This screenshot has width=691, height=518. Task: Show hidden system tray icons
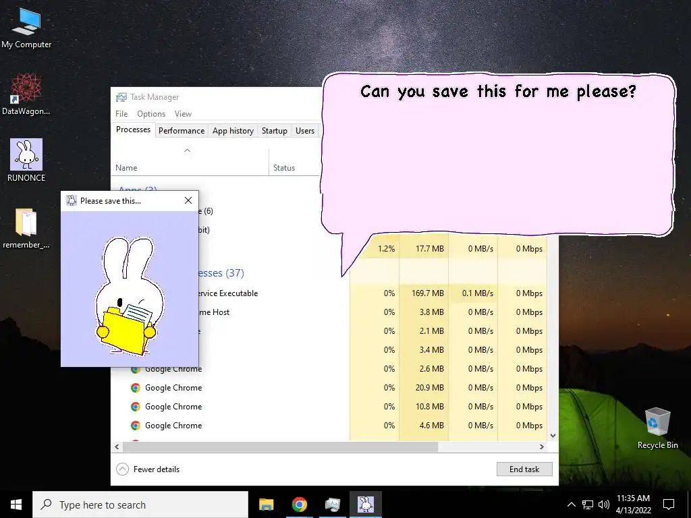(x=571, y=505)
